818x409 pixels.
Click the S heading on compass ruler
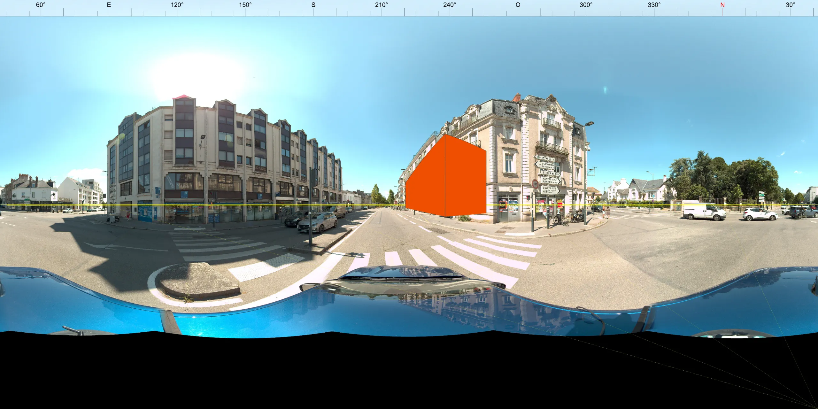point(313,5)
